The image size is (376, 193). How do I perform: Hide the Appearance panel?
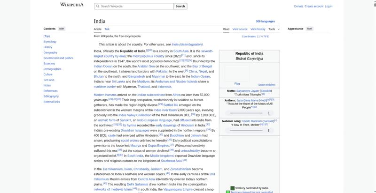tap(309, 29)
